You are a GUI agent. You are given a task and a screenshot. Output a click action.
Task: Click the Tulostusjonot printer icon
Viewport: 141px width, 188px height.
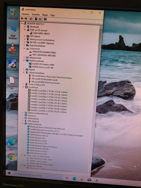tap(26, 118)
